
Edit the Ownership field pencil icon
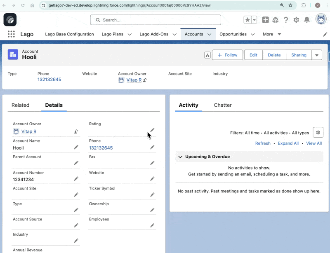point(152,210)
